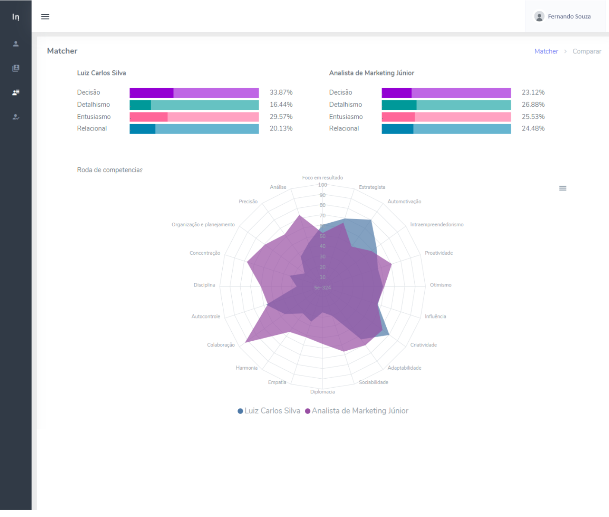Click the Precisão axis label

point(248,201)
